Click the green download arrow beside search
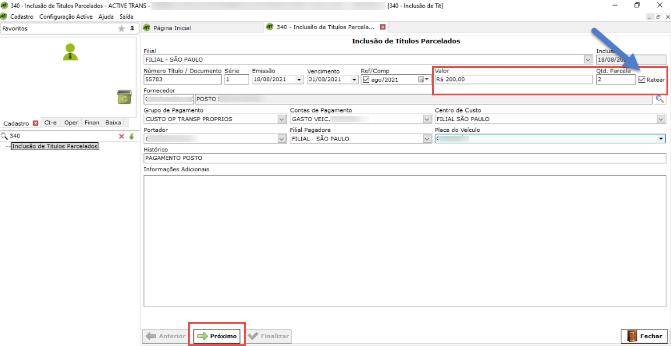This screenshot has height=346, width=671. tap(131, 136)
